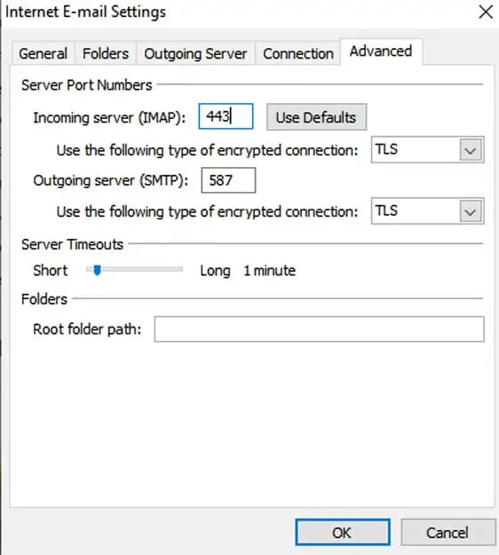499x555 pixels.
Task: Click the Incoming server IMAP port field
Action: [226, 116]
